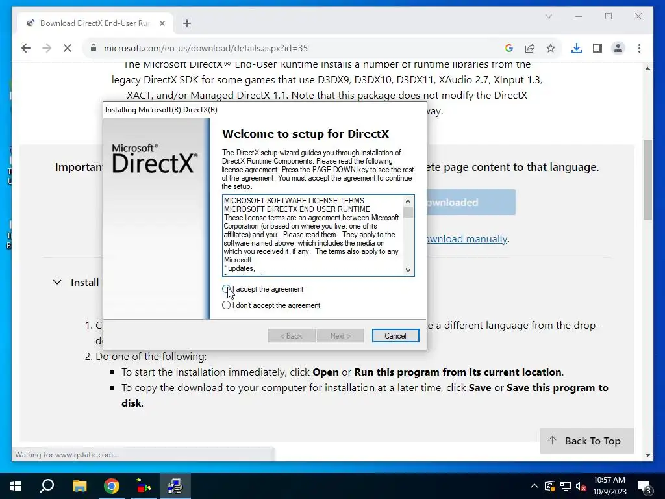This screenshot has height=499, width=665.
Task: Click "Installing Microsoft(R) DirectX(R)" title bar
Action: (x=265, y=110)
